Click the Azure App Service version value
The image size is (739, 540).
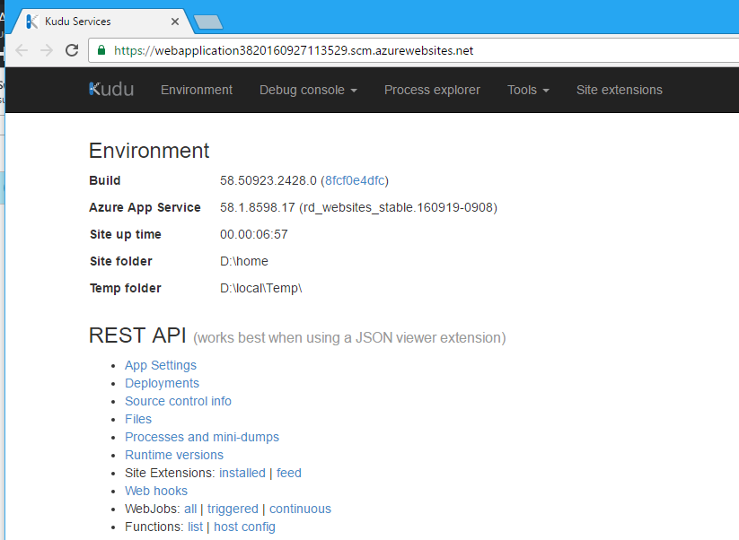point(358,207)
